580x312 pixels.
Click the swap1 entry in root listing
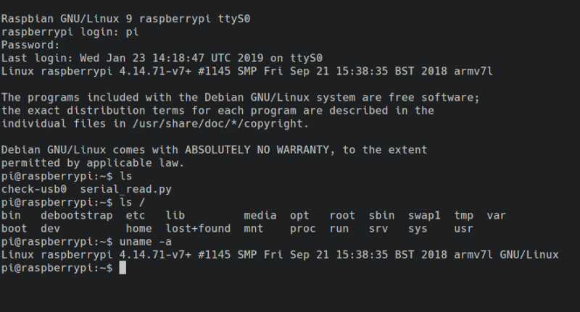click(424, 216)
